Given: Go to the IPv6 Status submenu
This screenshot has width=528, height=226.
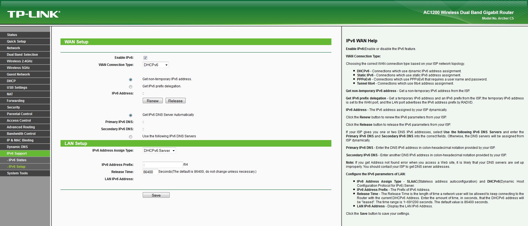Looking at the screenshot, I should (25, 160).
